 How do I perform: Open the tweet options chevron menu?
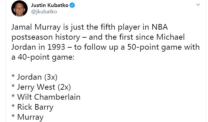(x=198, y=5)
